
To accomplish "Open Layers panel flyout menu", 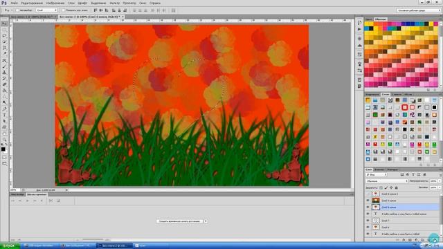I will [440, 169].
